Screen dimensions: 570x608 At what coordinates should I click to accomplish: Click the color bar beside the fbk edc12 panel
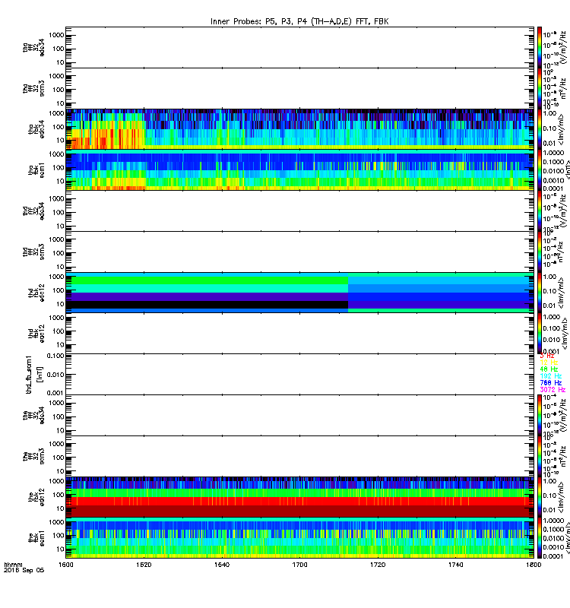[540, 497]
